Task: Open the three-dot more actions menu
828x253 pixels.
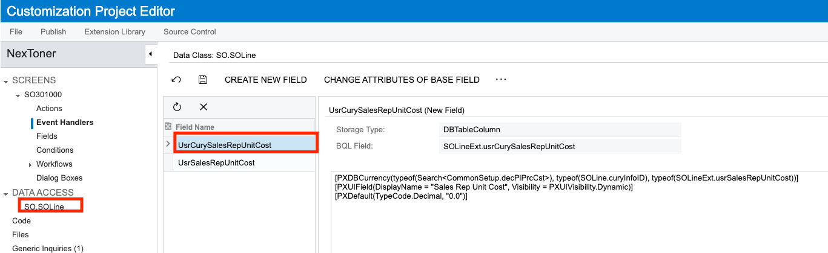Action: pyautogui.click(x=501, y=79)
